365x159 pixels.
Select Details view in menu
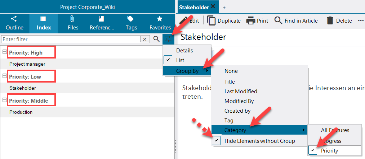(184, 51)
